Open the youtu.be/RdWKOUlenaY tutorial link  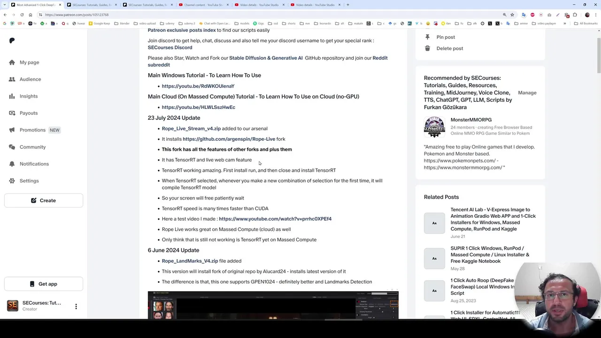coord(198,86)
